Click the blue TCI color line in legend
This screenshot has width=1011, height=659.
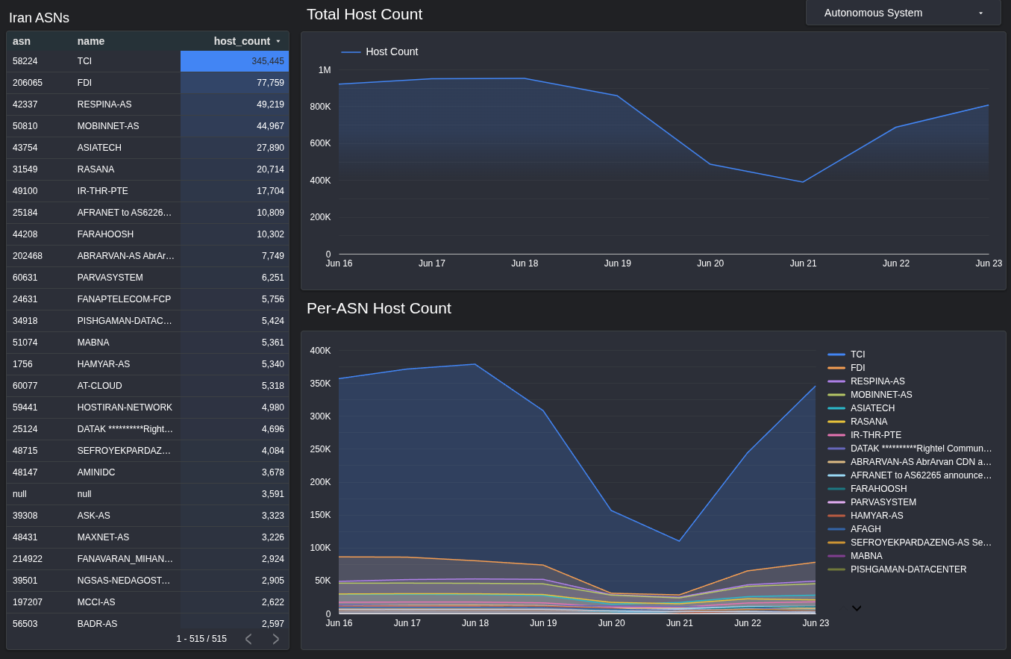(838, 355)
